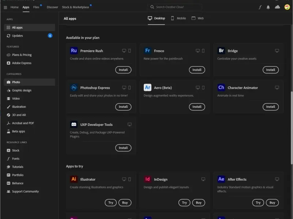Buy After Effects
This screenshot has width=293, height=219.
coord(272,203)
